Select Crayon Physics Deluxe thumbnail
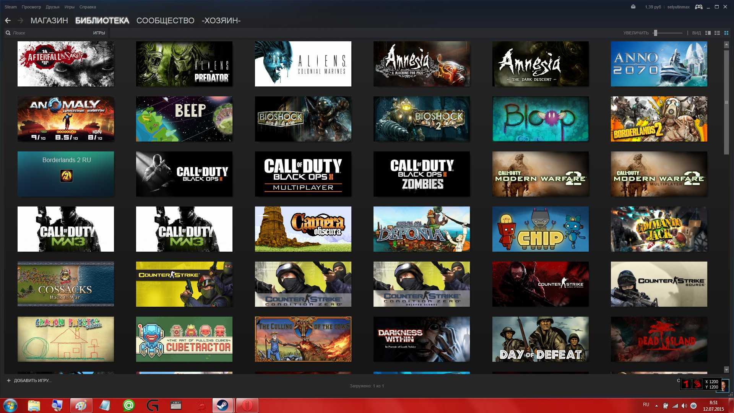The image size is (734, 413). (x=66, y=339)
